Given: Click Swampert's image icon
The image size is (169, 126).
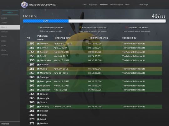Looking at the screenshot, I should 38,77.
